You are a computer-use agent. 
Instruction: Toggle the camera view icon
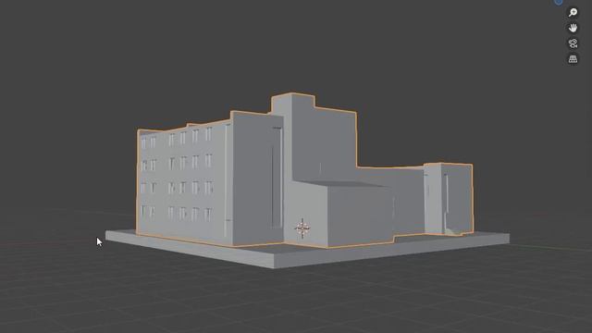click(x=573, y=43)
